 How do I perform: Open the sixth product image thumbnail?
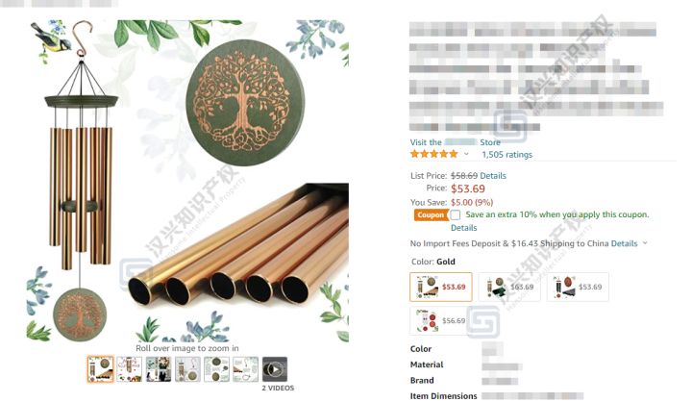tap(245, 369)
